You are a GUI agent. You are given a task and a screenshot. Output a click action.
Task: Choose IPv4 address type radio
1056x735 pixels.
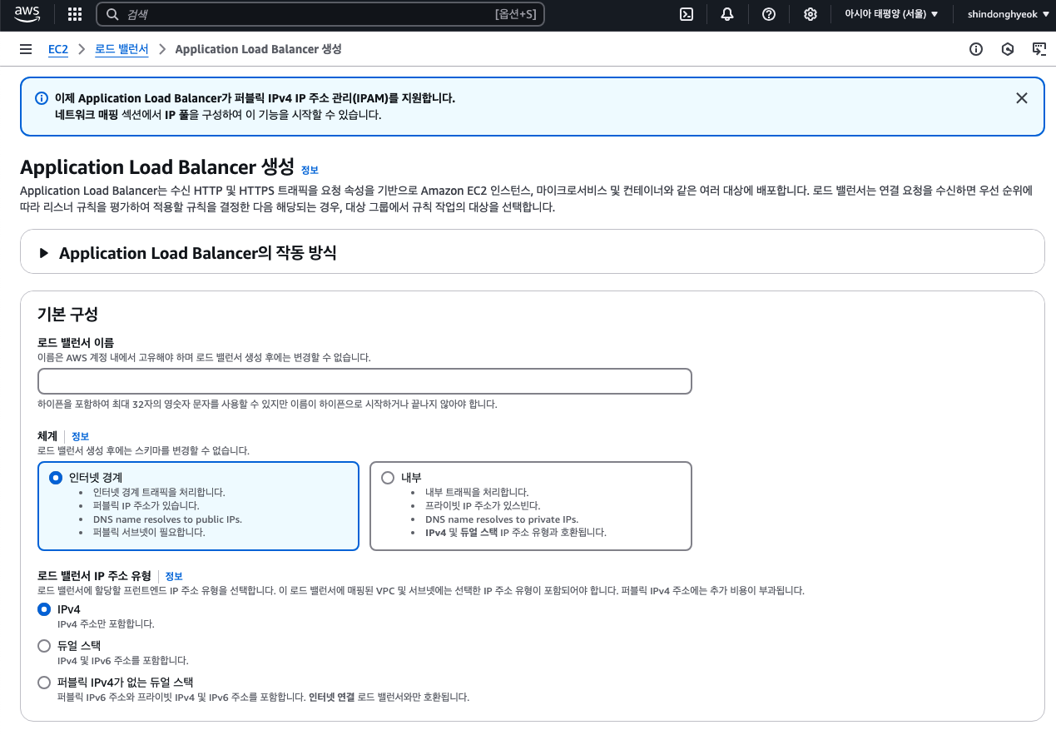[x=44, y=609]
